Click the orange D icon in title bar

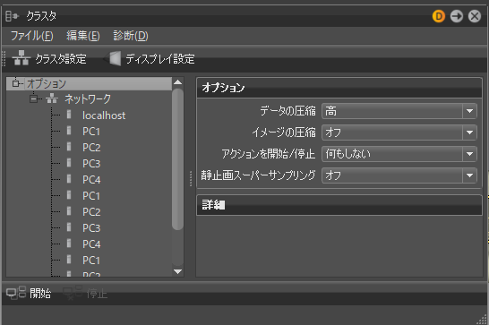pos(439,16)
